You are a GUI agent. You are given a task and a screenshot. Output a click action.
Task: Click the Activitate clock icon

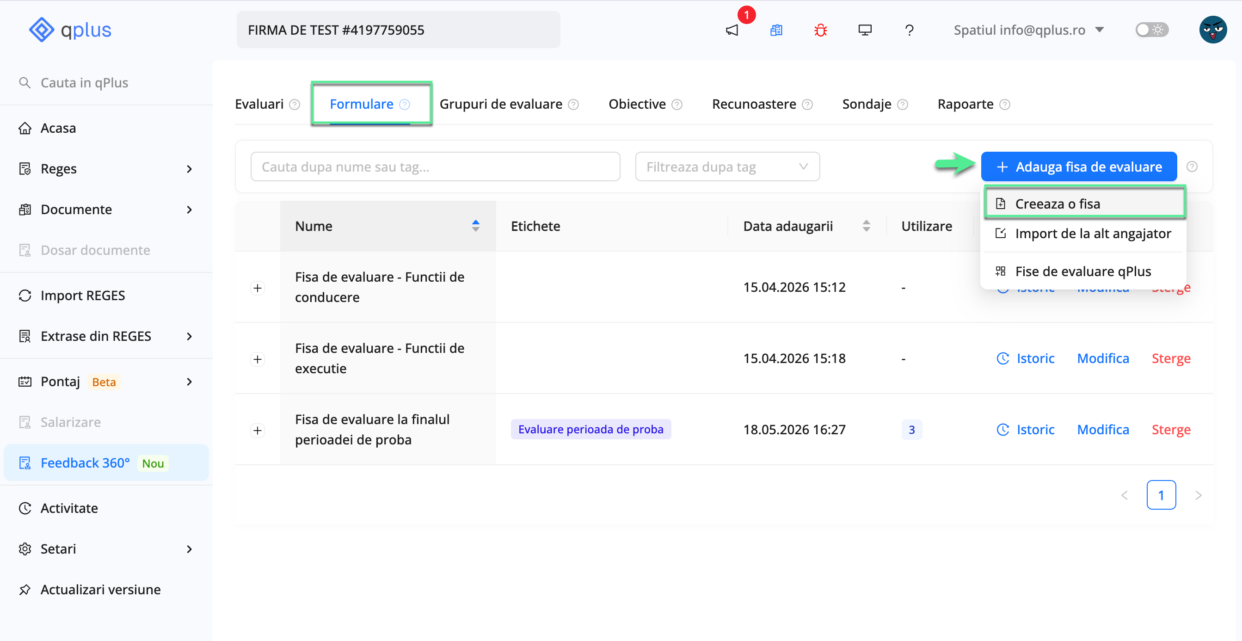point(25,508)
